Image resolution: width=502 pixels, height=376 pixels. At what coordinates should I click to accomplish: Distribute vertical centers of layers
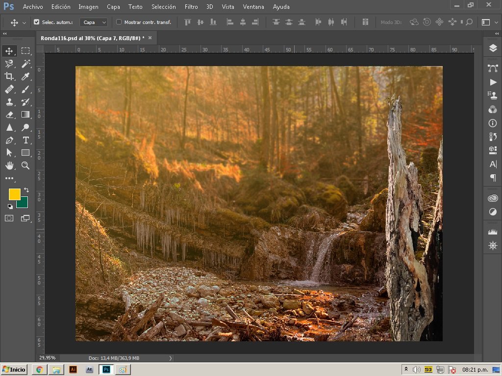(x=288, y=22)
